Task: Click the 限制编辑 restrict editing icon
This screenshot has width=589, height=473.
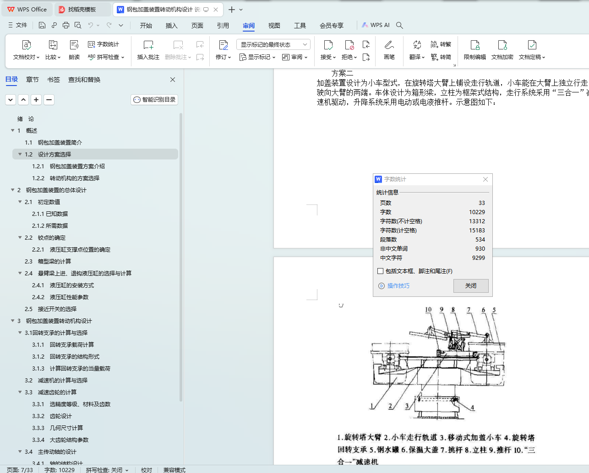Action: 475,45
